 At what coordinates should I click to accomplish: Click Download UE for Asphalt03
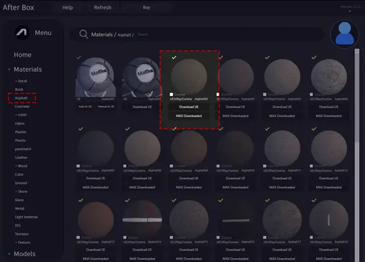click(x=188, y=107)
